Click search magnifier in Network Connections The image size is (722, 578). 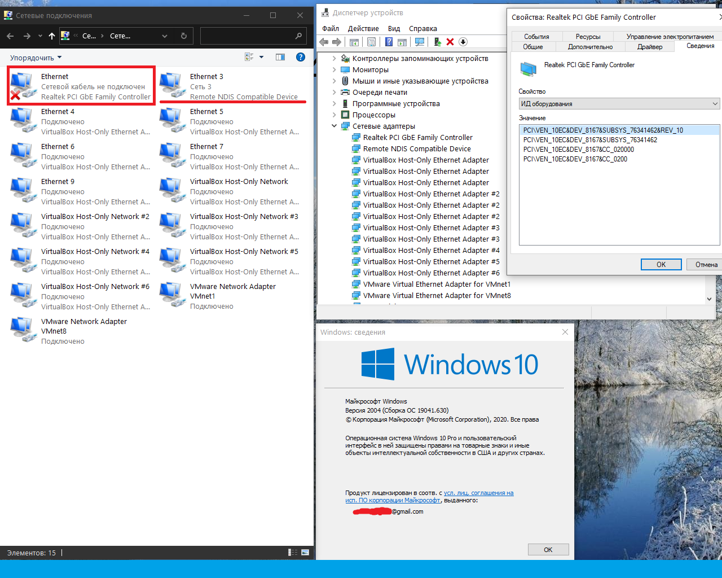298,36
